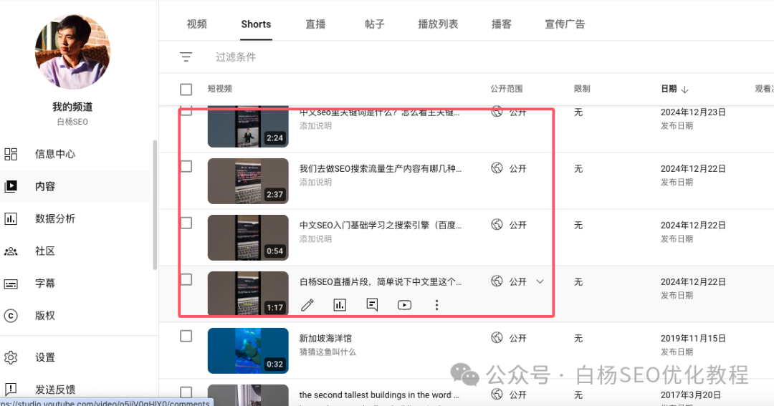This screenshot has width=774, height=406.
Task: Open the 1:17 video thumbnail
Action: click(248, 294)
